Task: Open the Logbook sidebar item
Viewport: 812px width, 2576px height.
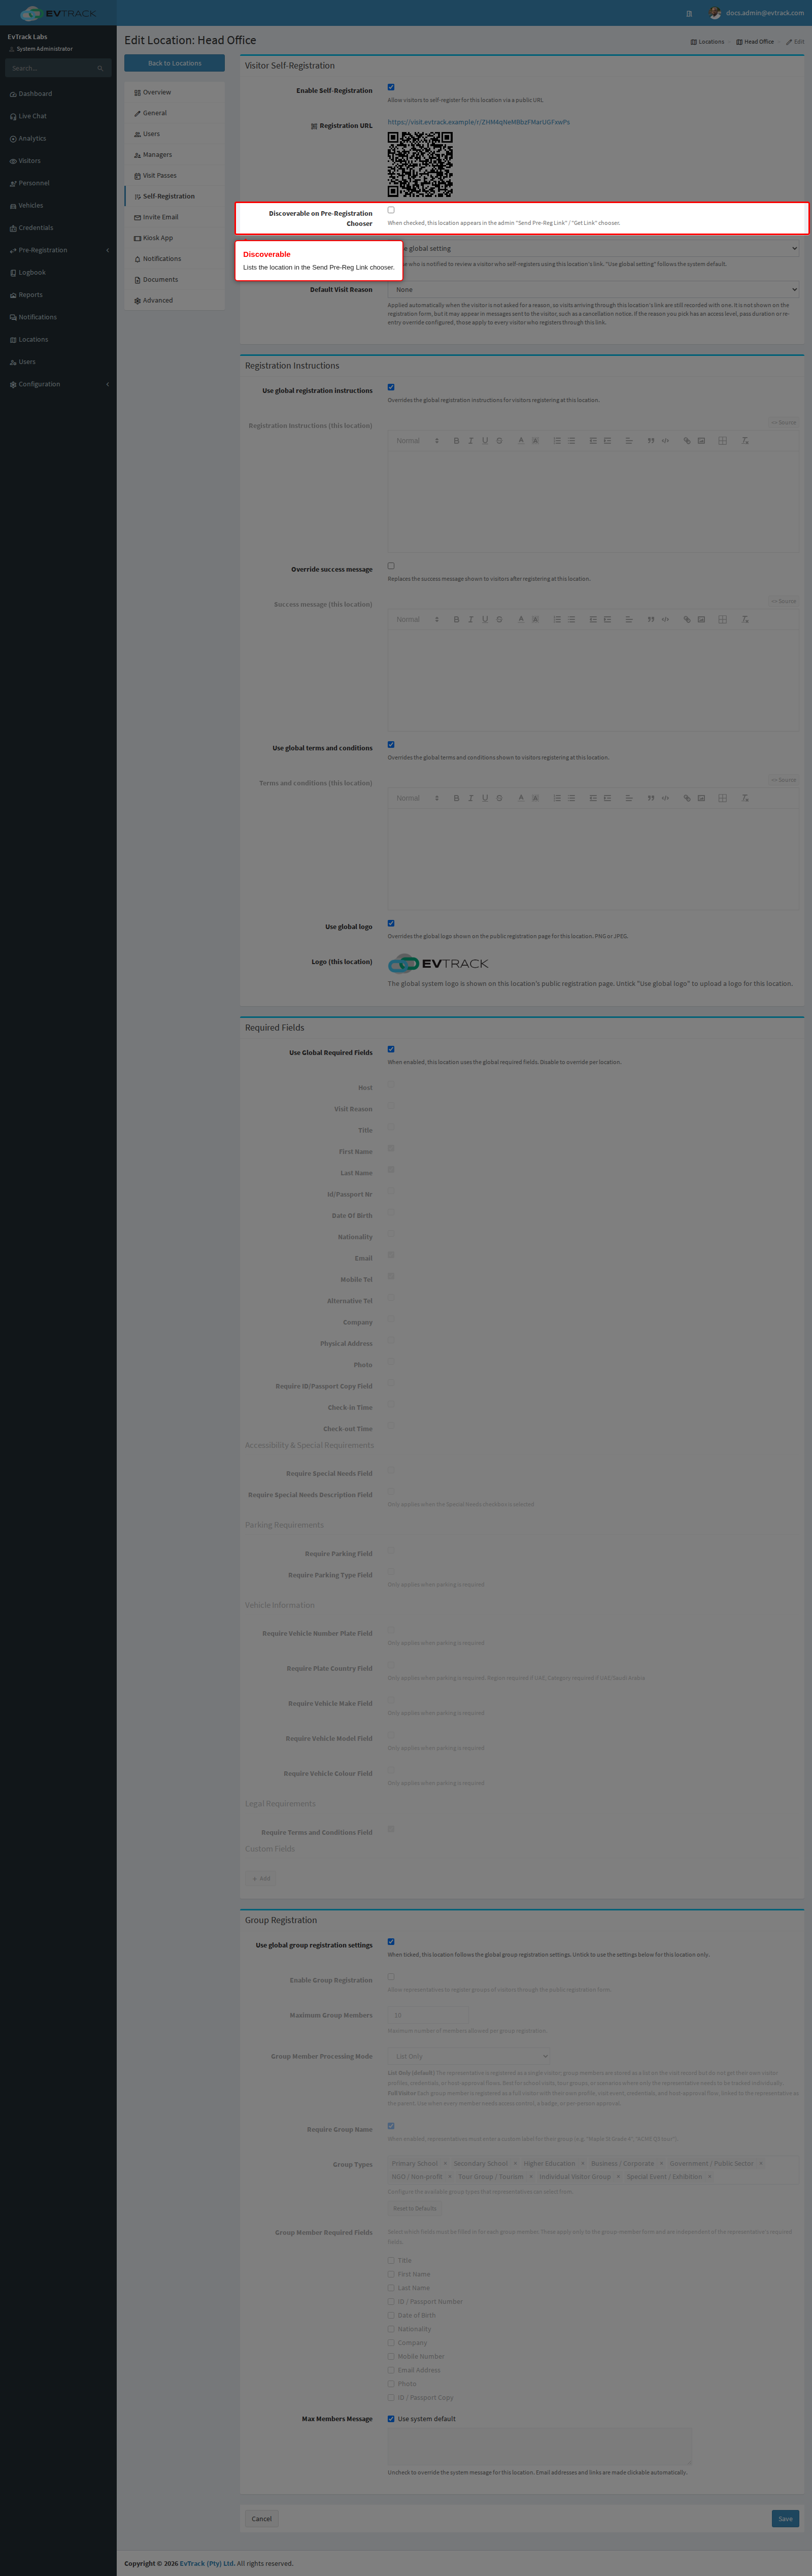Action: coord(58,272)
